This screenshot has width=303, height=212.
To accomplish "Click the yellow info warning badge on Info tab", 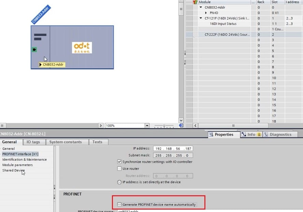I will click(x=259, y=134).
